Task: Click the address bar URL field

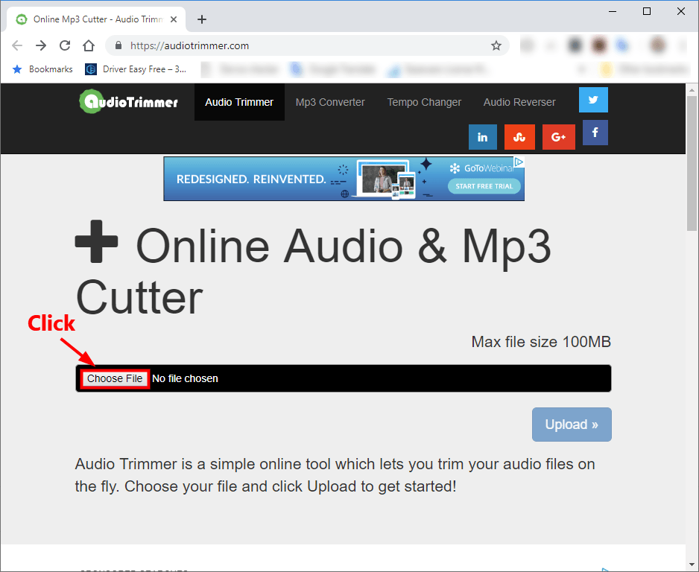Action: coord(298,45)
